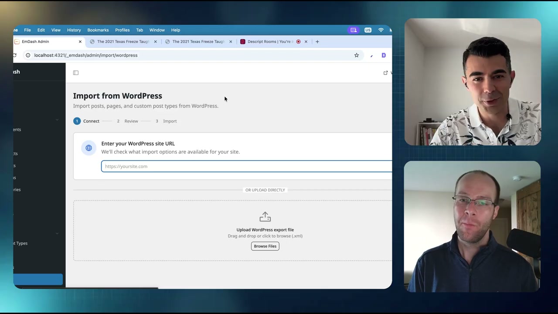
Task: Open a new browser tab with the plus icon
Action: tap(317, 41)
